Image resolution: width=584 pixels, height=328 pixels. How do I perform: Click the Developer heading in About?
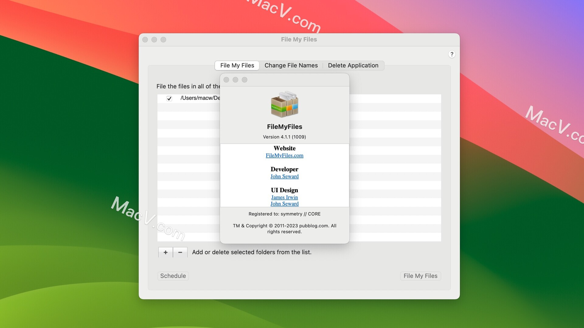pos(284,169)
